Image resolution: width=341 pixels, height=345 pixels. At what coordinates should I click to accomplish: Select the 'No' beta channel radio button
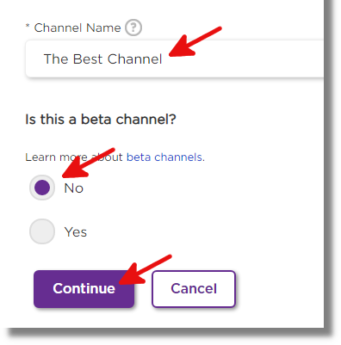coord(42,188)
